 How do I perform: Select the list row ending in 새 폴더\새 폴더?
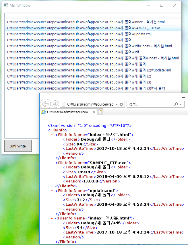93,64
